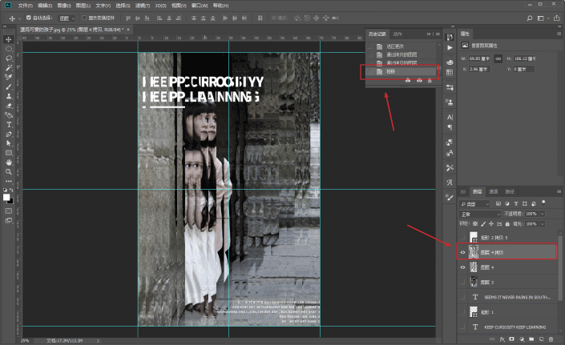The image size is (565, 345).
Task: Open the 图像 (Image) menu
Action: (64, 6)
